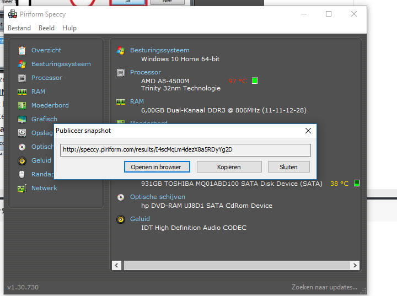The height and width of the screenshot is (296, 397).
Task: Click the disc icon beside Optische schijven
Action: (121, 197)
